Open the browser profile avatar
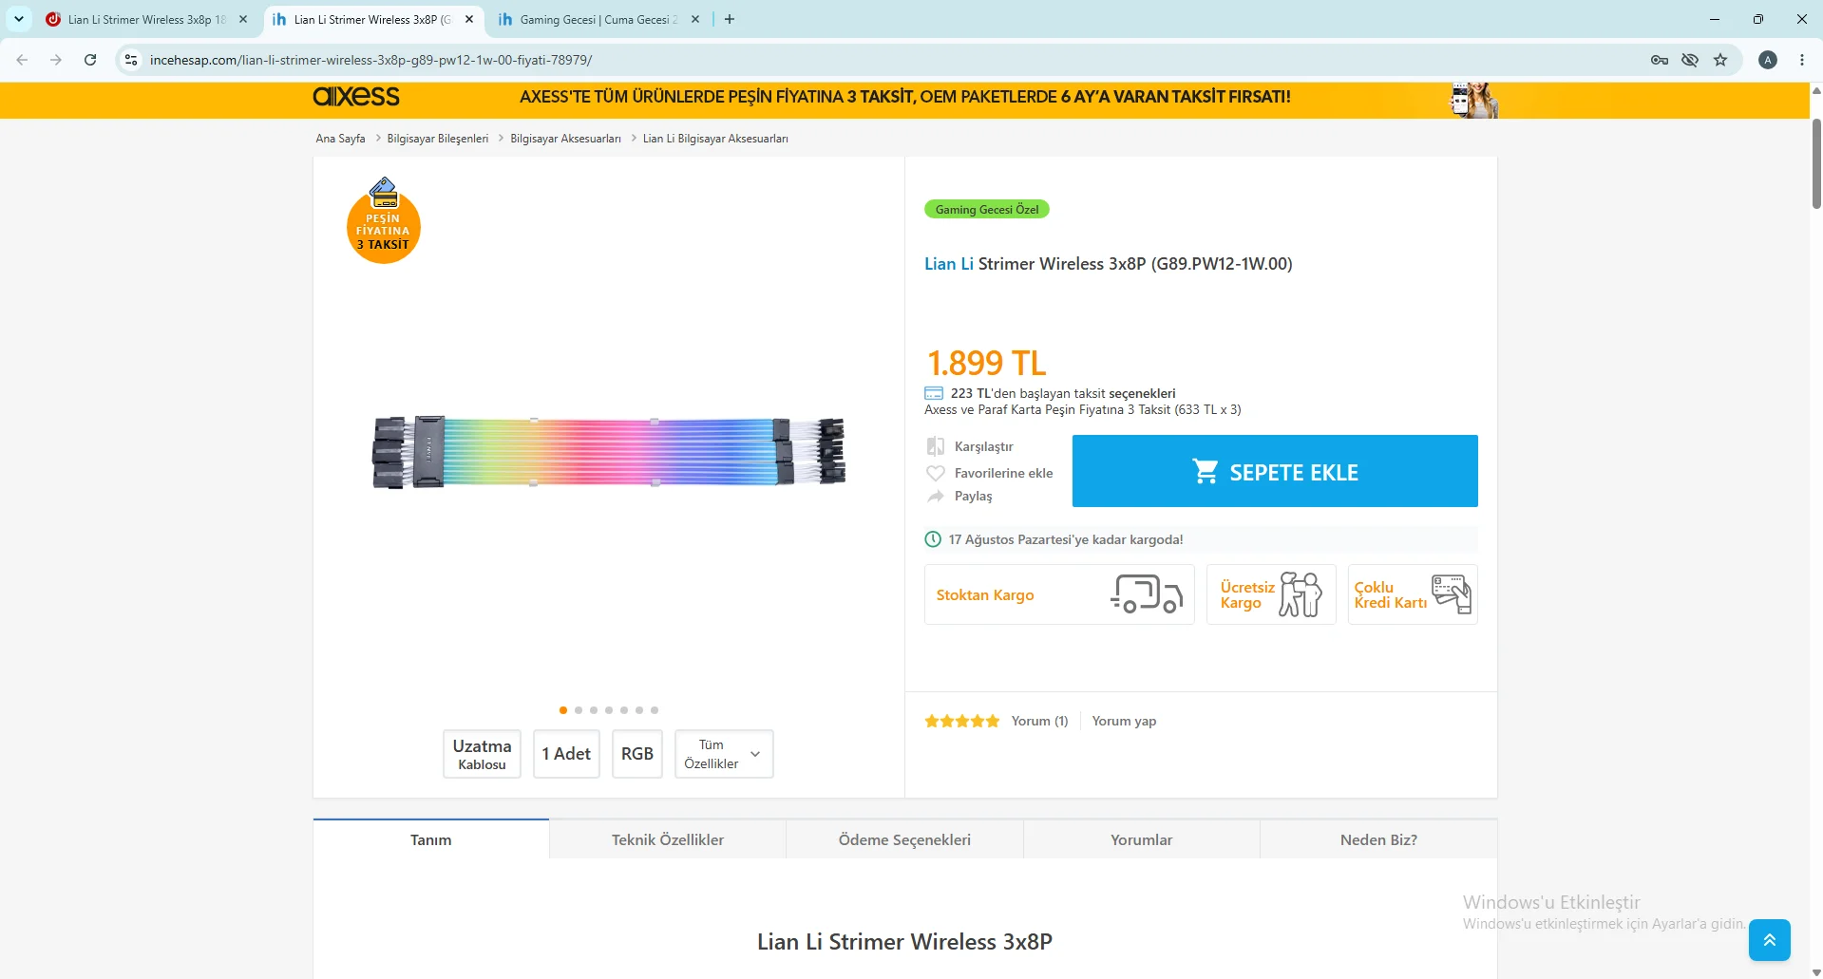The height and width of the screenshot is (979, 1823). [1768, 60]
